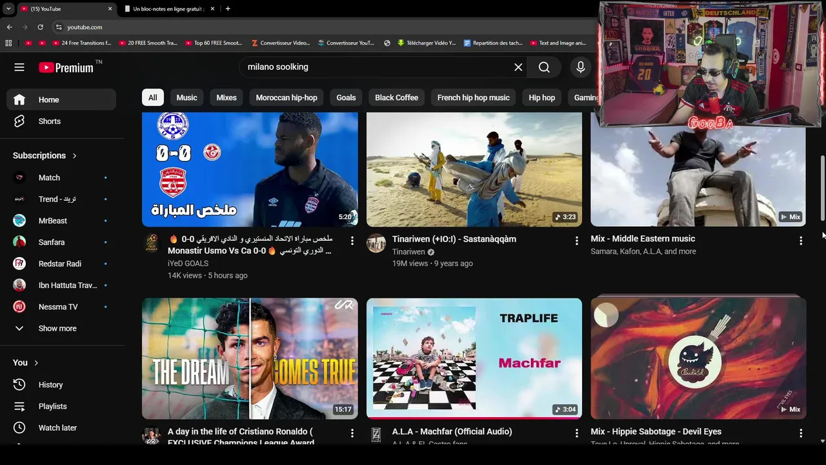This screenshot has width=826, height=465.
Task: Expand the Subscriptions section chevron
Action: point(74,156)
